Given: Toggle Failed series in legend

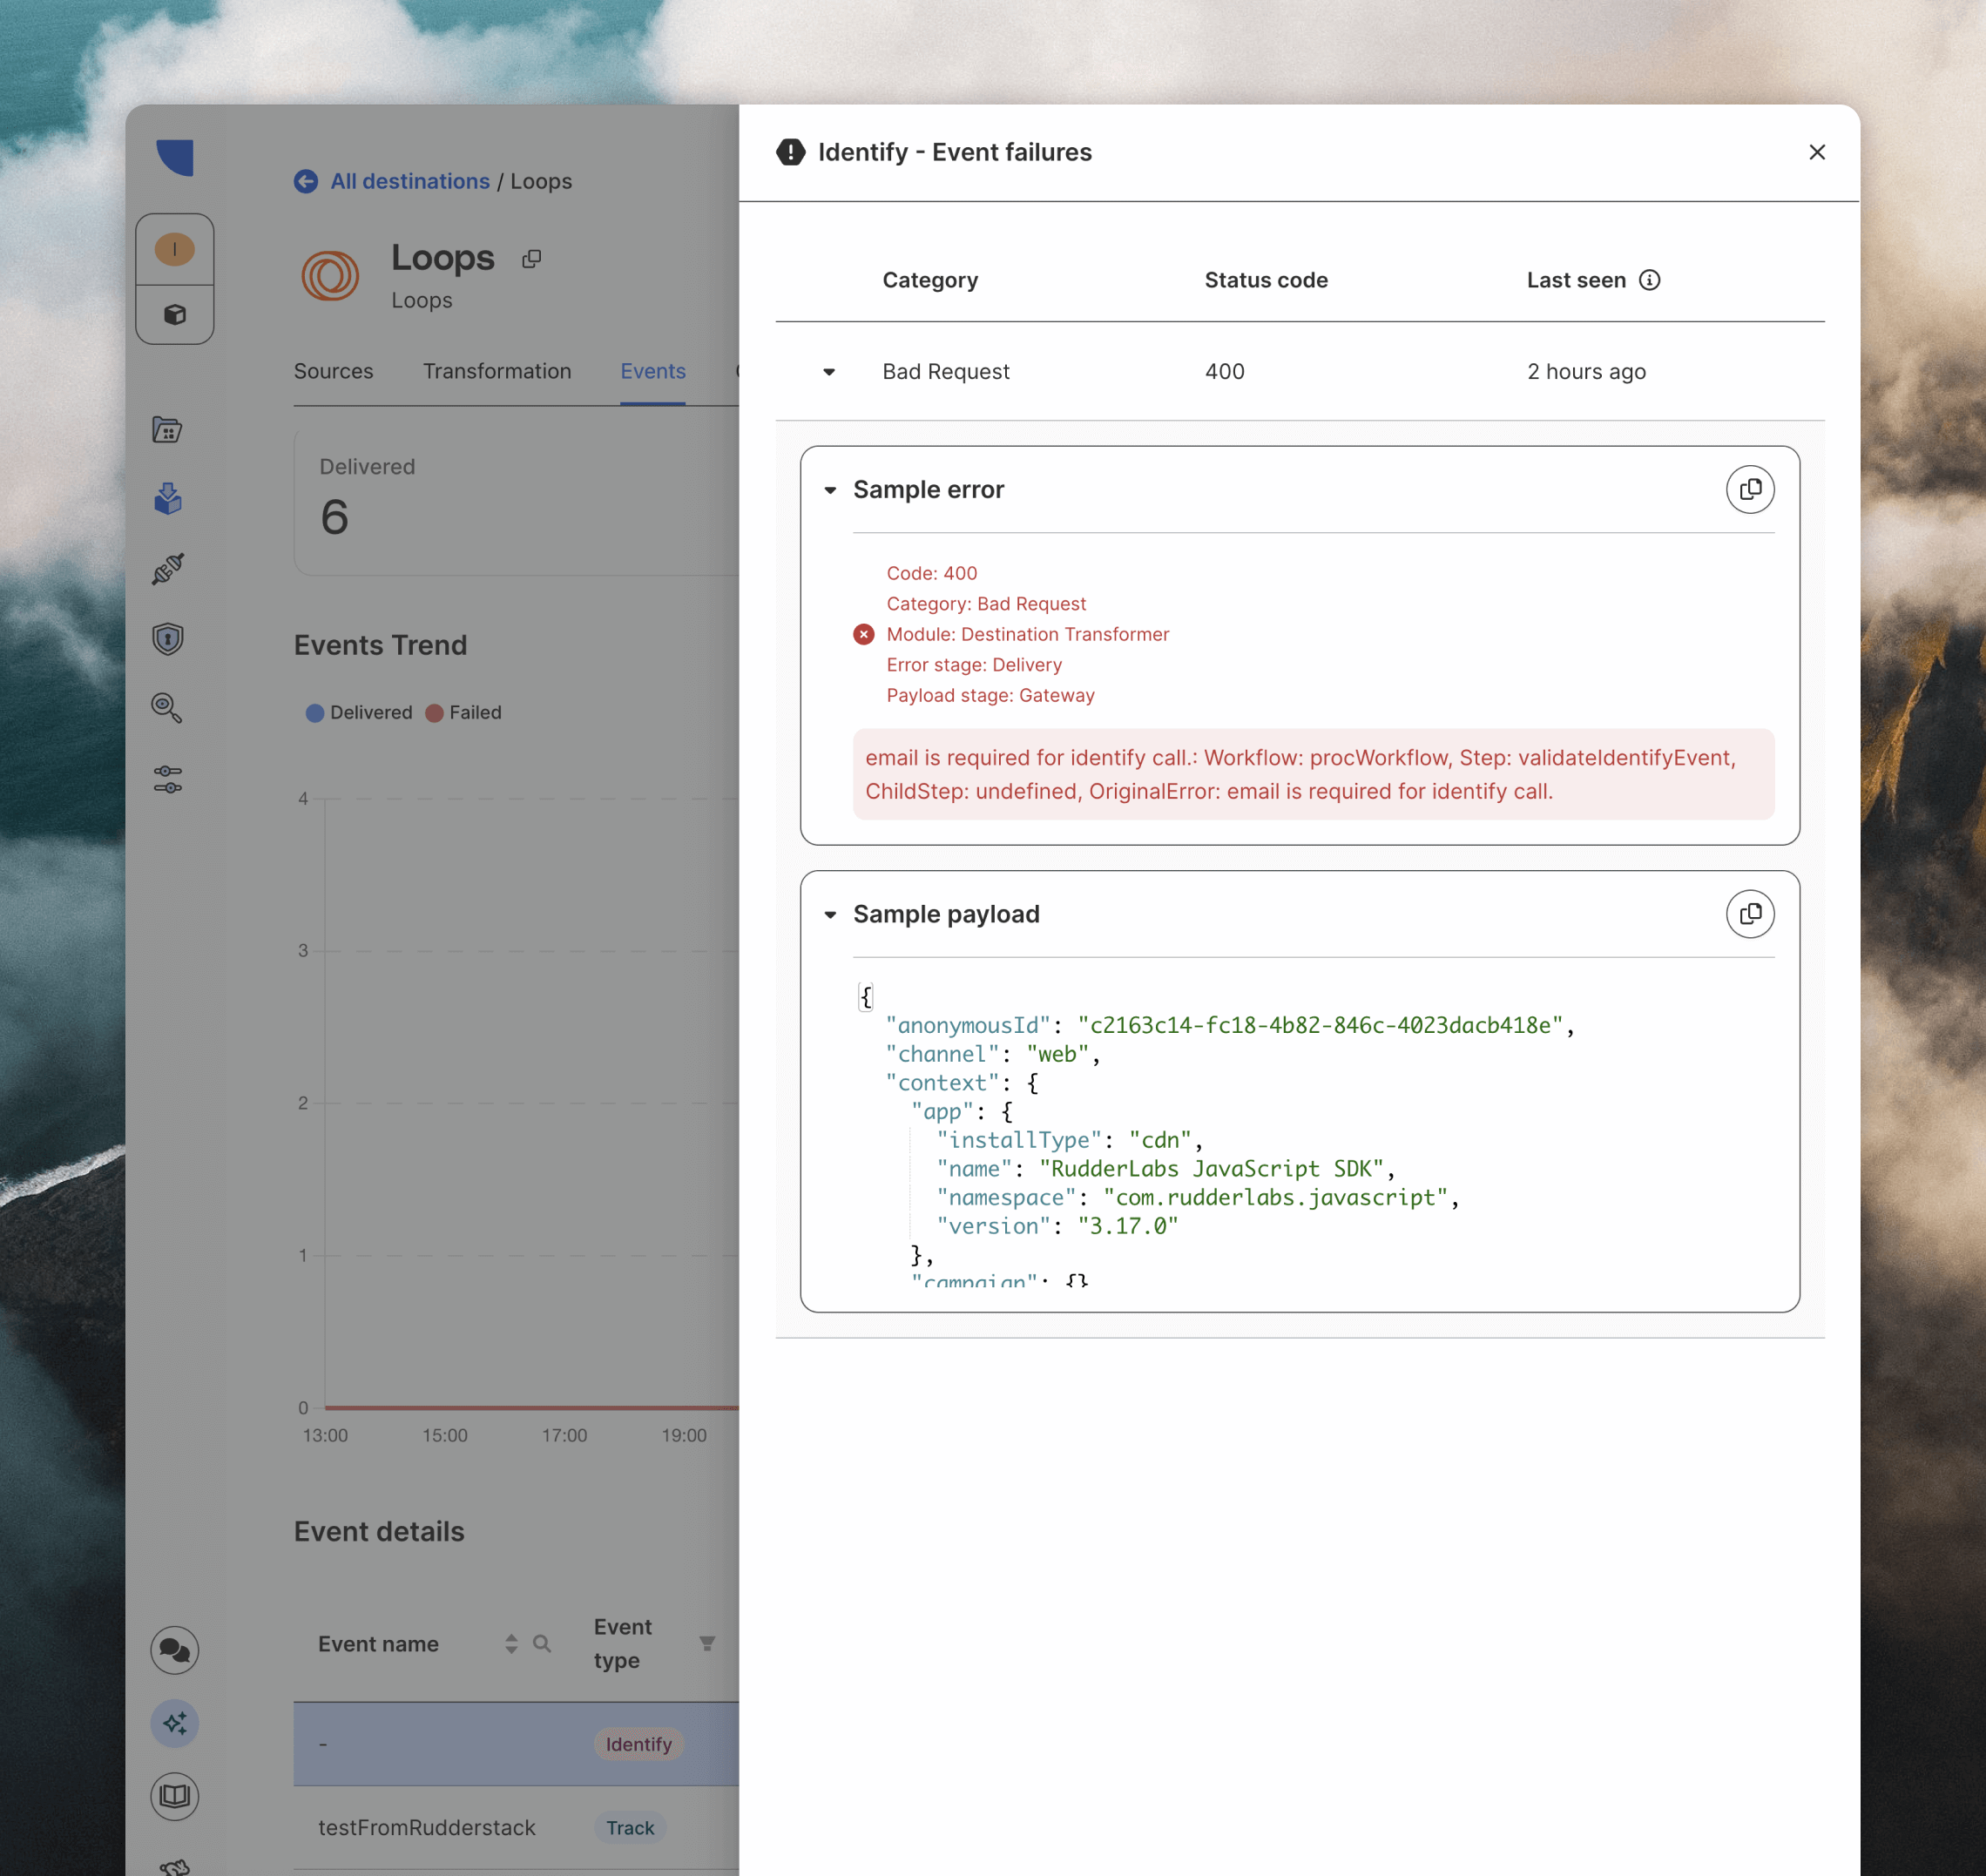Looking at the screenshot, I should [x=463, y=712].
